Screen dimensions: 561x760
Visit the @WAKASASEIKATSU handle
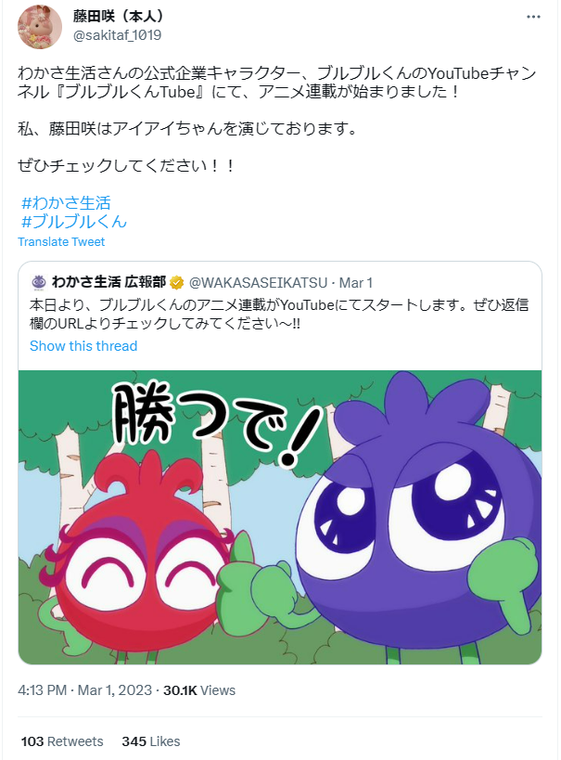(x=258, y=283)
